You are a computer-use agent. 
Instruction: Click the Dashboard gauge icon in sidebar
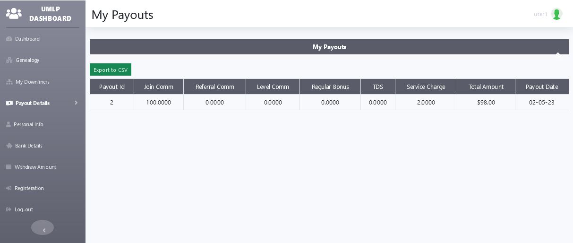point(9,39)
